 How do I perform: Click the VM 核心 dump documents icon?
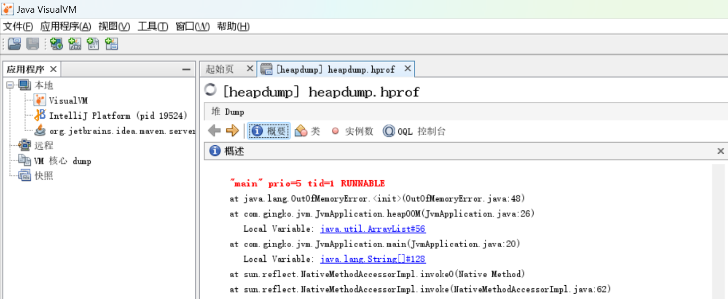[x=24, y=161]
